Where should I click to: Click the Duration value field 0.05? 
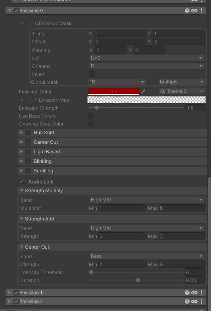(x=195, y=280)
